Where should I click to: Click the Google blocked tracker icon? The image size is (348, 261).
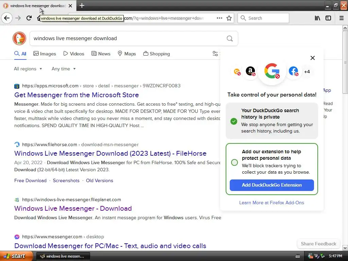pyautogui.click(x=272, y=71)
